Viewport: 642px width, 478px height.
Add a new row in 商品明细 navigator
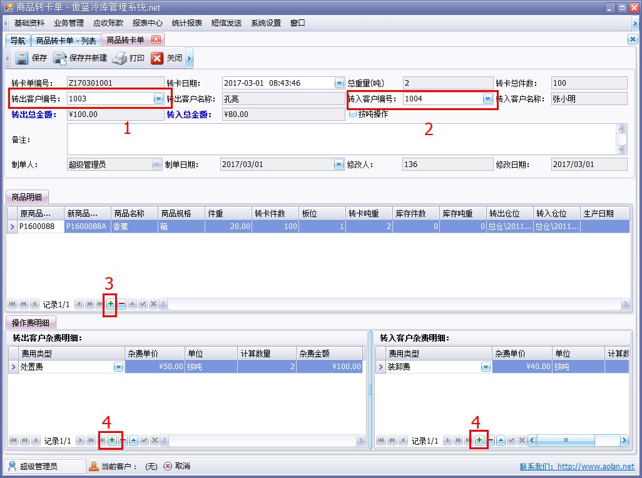pyautogui.click(x=110, y=304)
